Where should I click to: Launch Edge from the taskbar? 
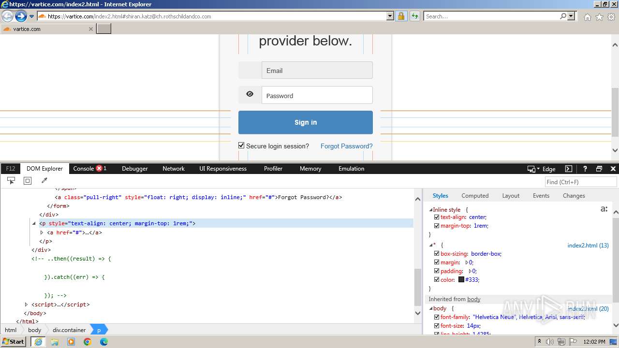104,342
